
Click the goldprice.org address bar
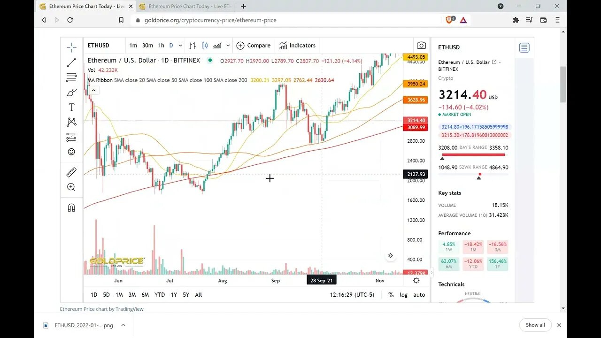286,20
